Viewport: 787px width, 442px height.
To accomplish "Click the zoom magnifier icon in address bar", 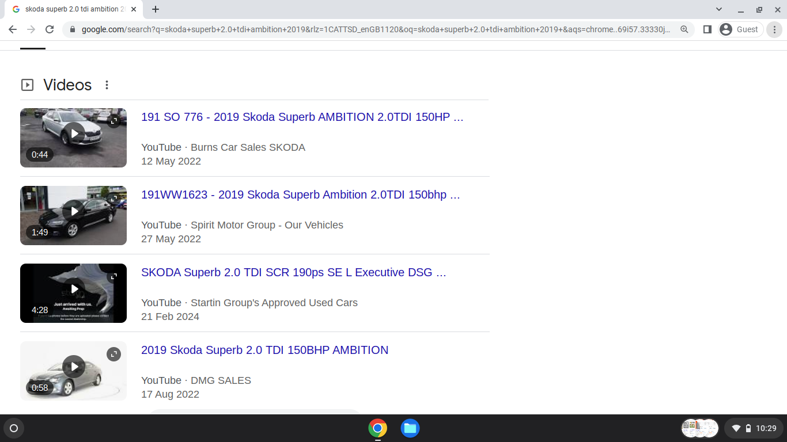I will click(685, 29).
